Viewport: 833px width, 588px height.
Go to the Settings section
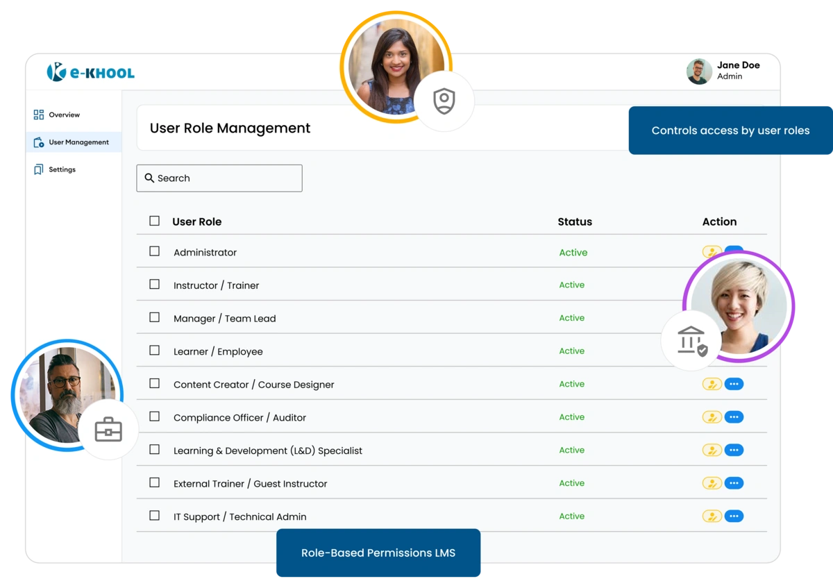(62, 169)
